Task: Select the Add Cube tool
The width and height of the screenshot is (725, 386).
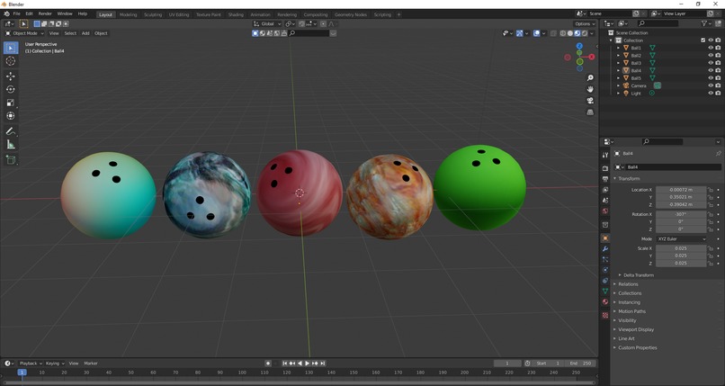Action: (x=11, y=160)
